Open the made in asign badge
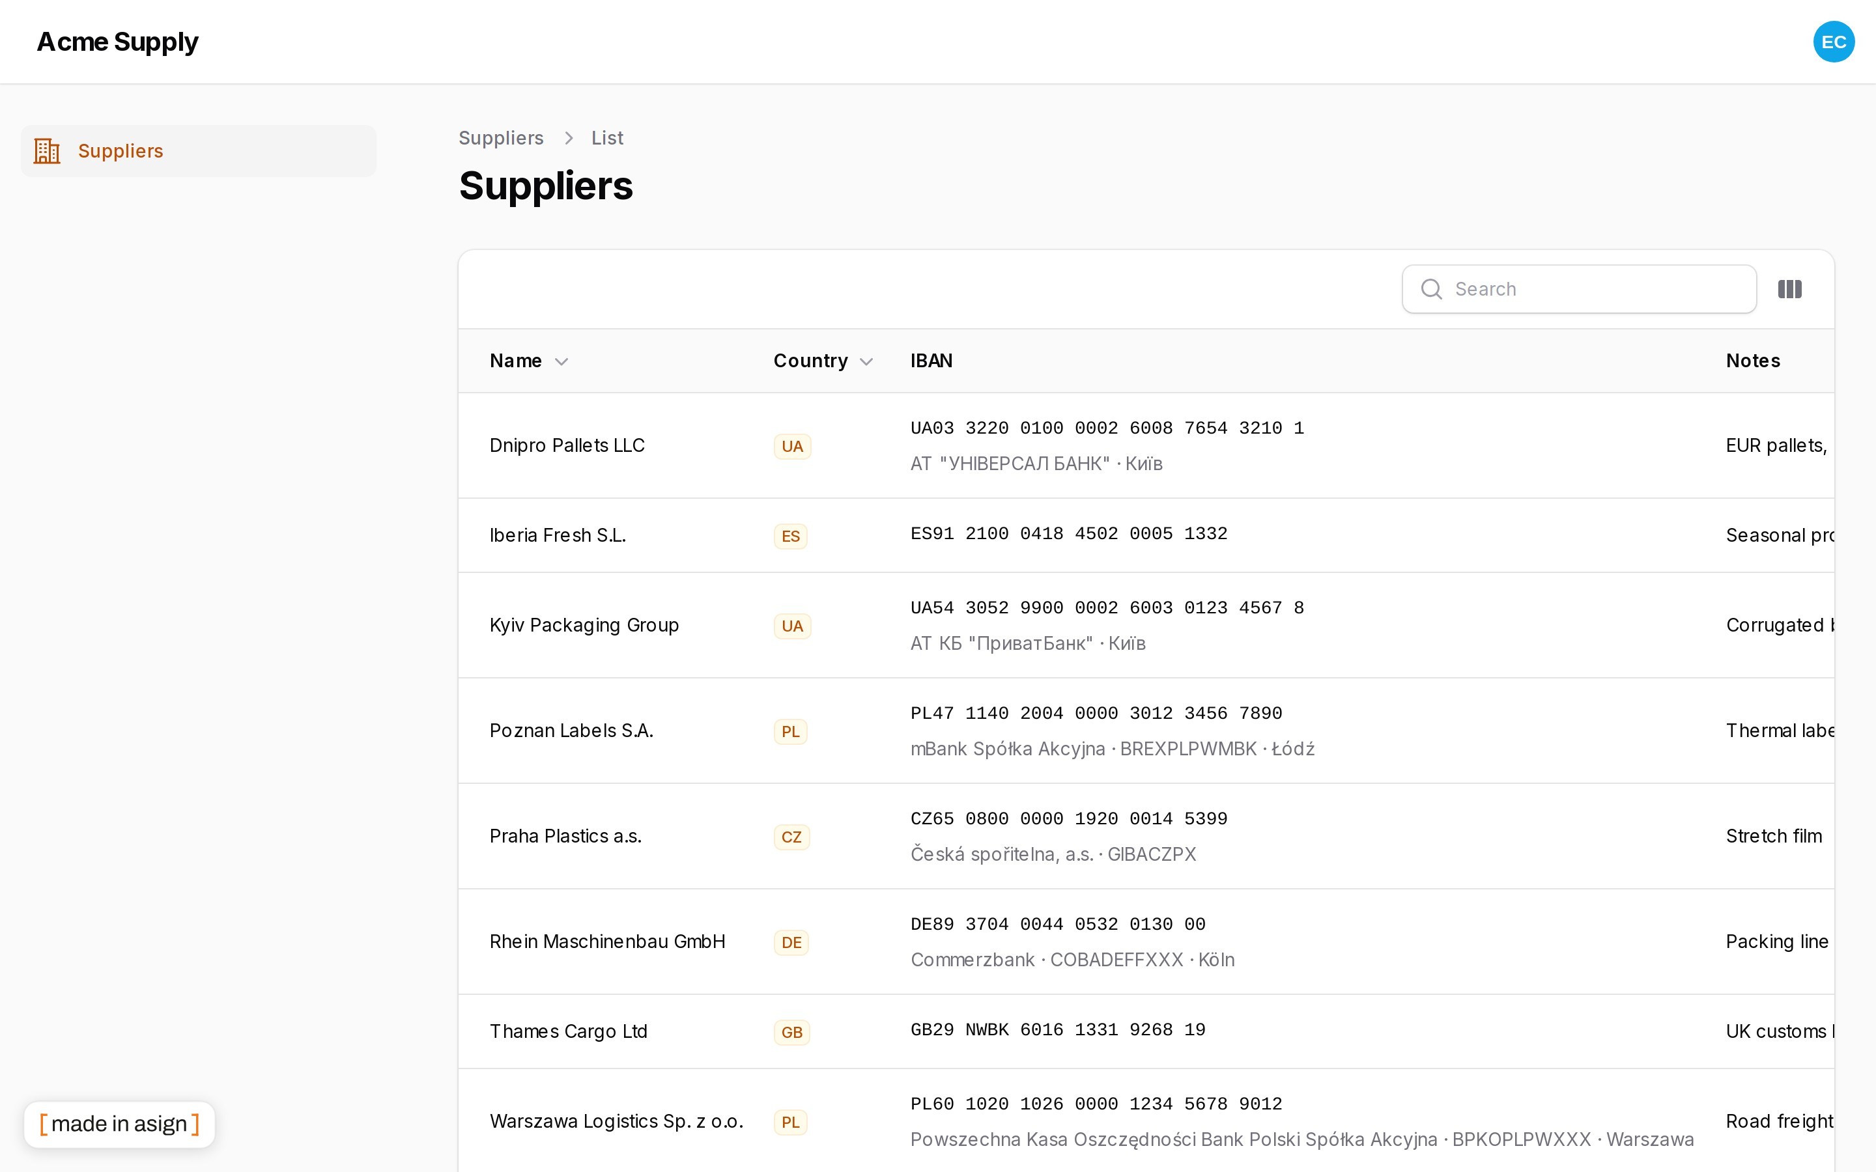 click(x=119, y=1124)
